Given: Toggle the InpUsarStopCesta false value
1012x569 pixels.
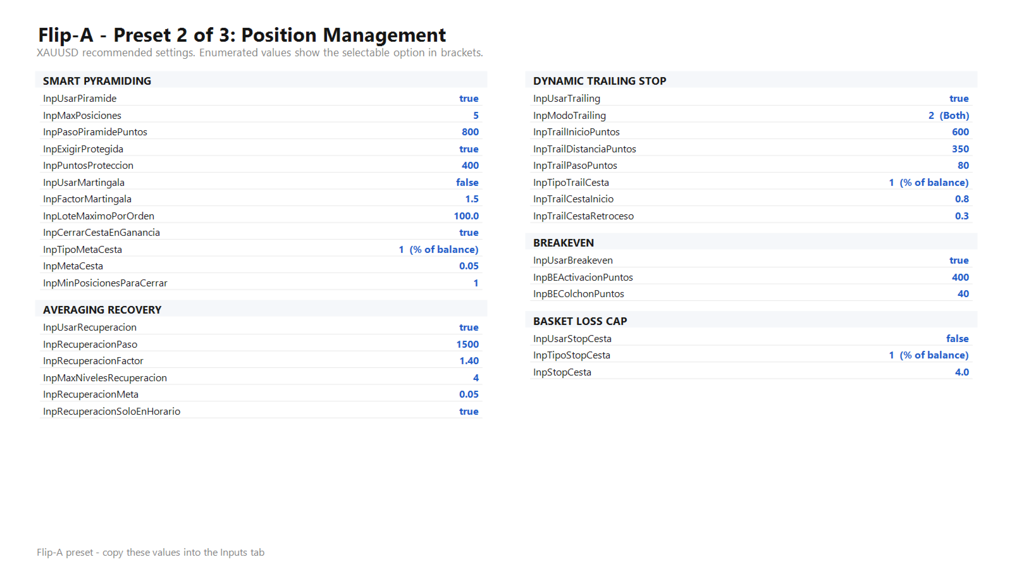Looking at the screenshot, I should pos(958,339).
